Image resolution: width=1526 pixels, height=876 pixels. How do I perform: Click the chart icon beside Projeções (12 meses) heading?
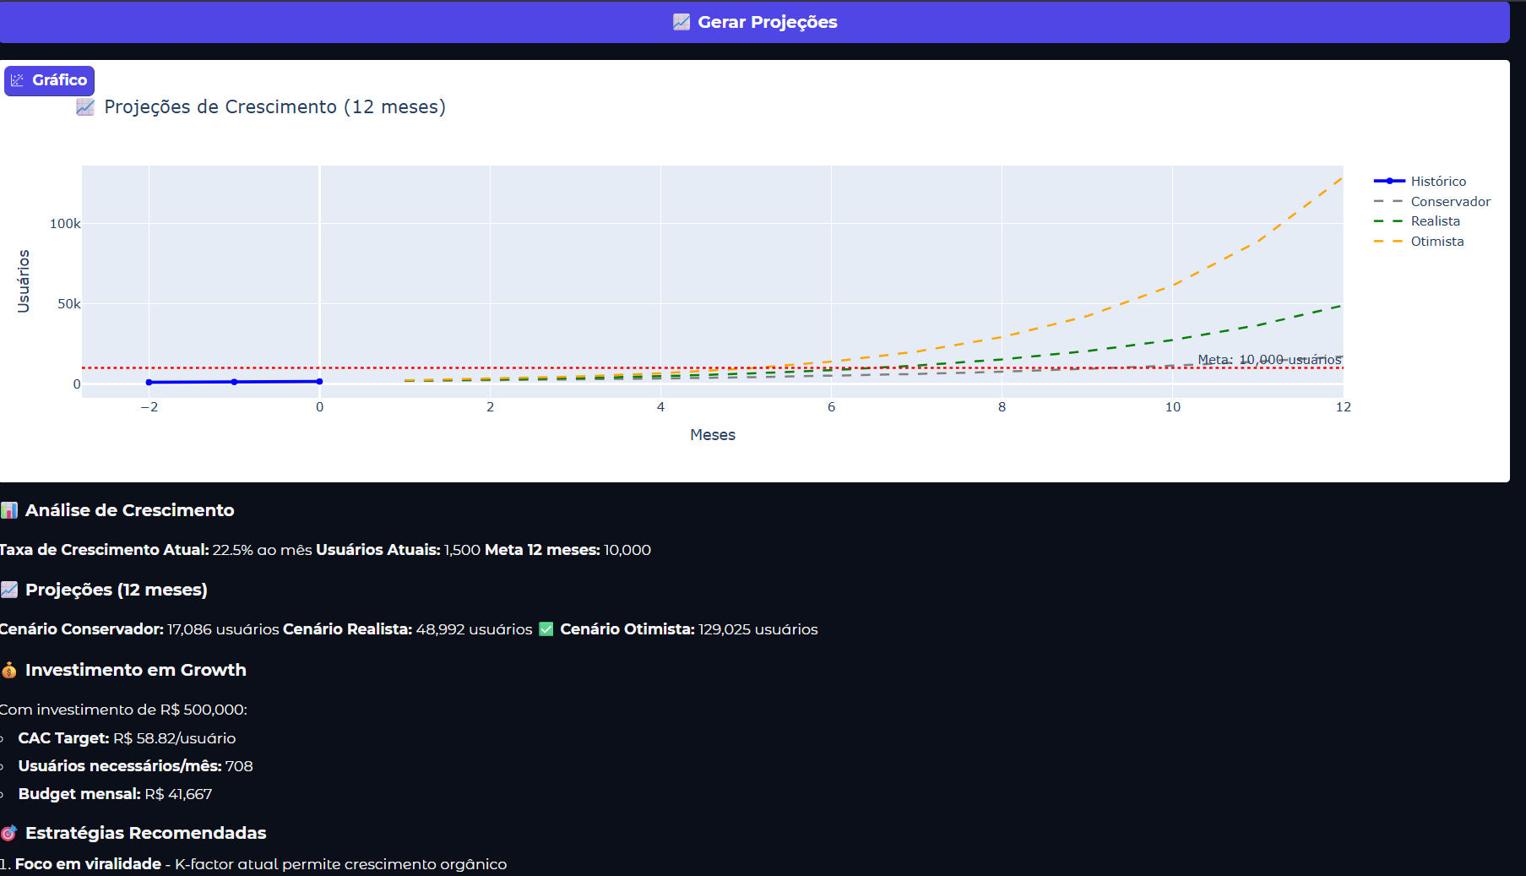point(9,590)
